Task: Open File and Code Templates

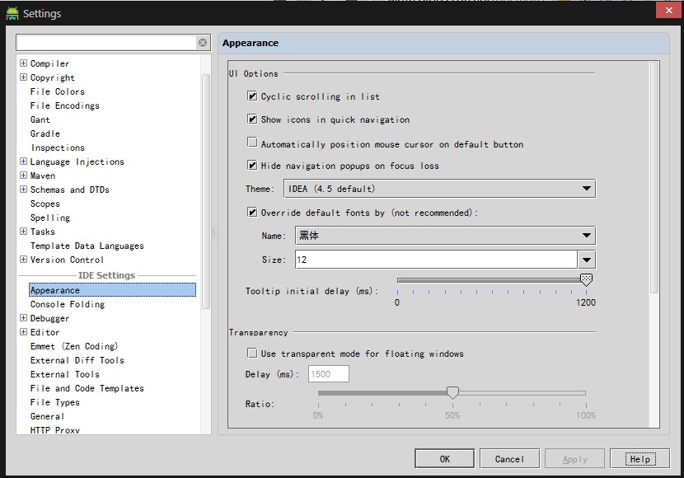Action: click(x=87, y=388)
